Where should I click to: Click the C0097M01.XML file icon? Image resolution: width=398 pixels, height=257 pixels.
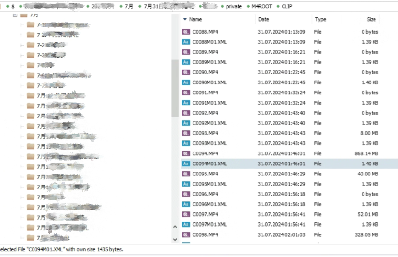point(186,225)
